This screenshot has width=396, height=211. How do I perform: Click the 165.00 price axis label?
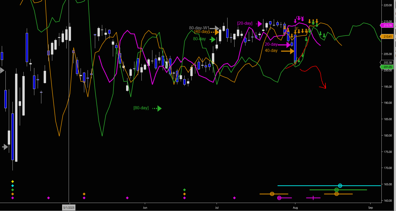[388, 184]
